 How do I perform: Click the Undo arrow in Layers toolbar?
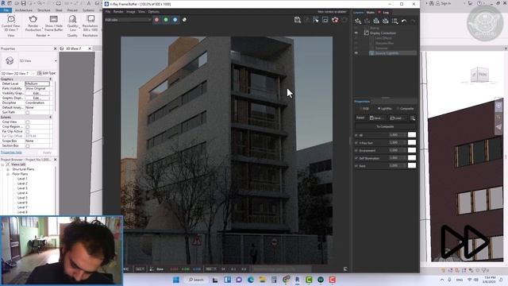point(404,21)
